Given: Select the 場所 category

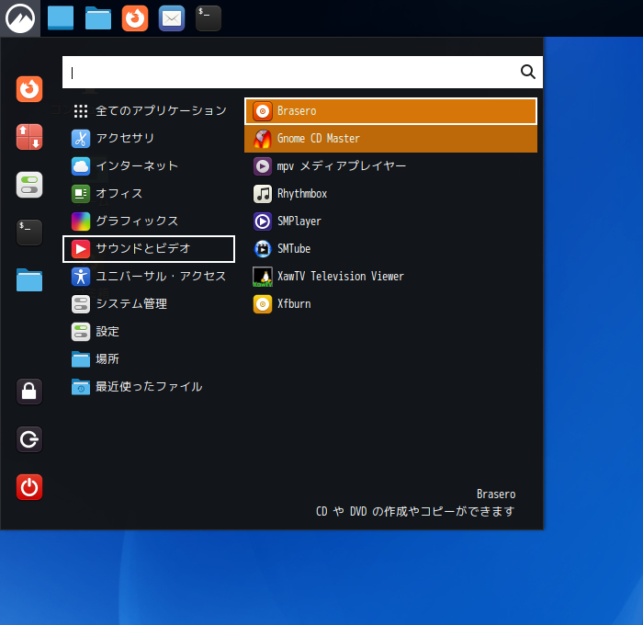Looking at the screenshot, I should pyautogui.click(x=149, y=359).
